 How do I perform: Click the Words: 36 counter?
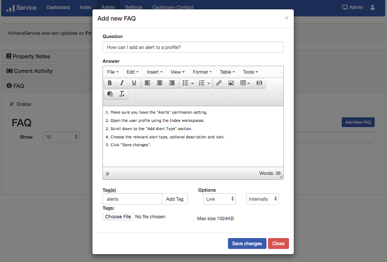coord(270,173)
